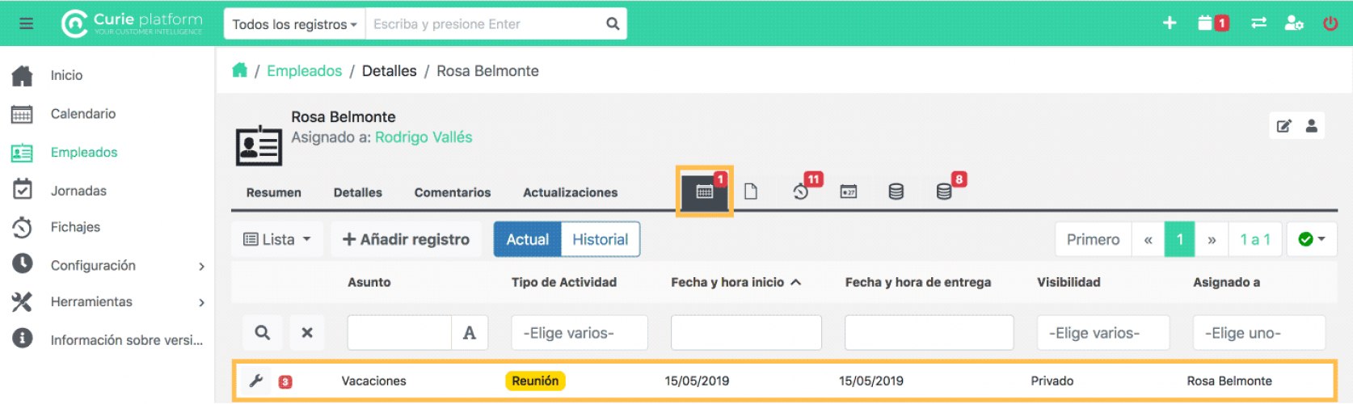Open the document tab icon
The height and width of the screenshot is (404, 1353).
coord(751,191)
